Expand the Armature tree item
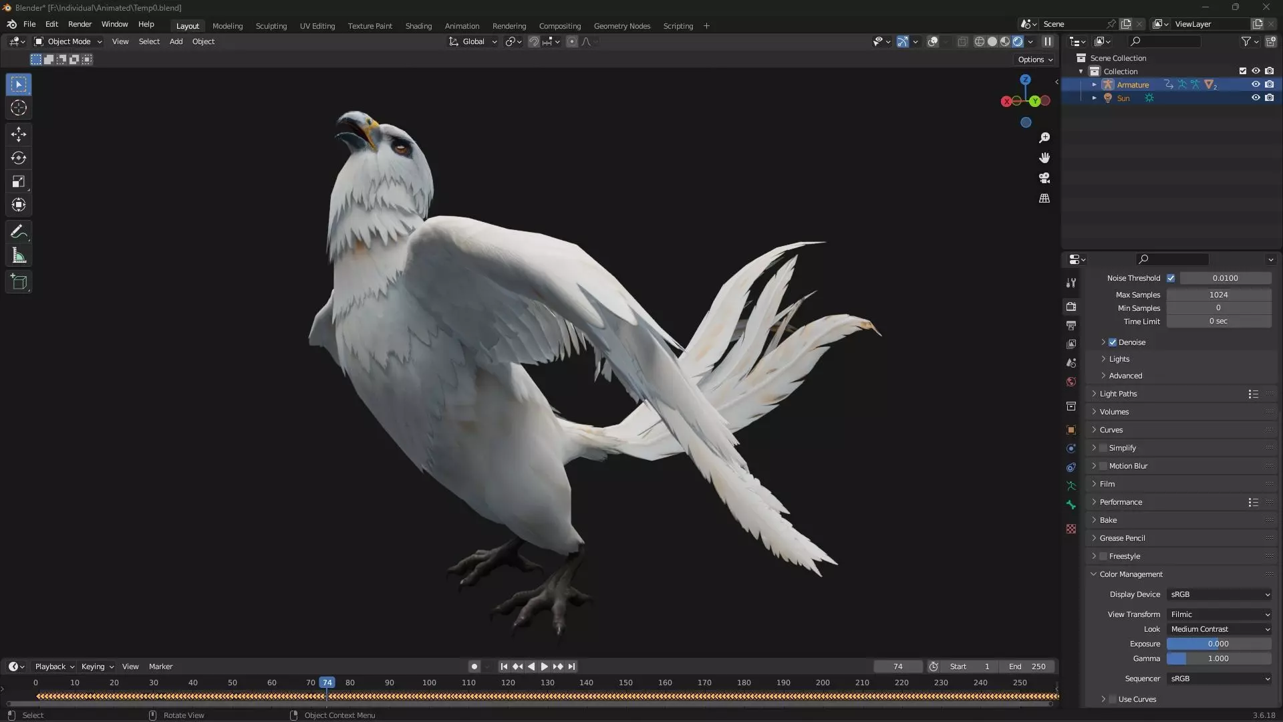The image size is (1283, 722). click(x=1094, y=84)
